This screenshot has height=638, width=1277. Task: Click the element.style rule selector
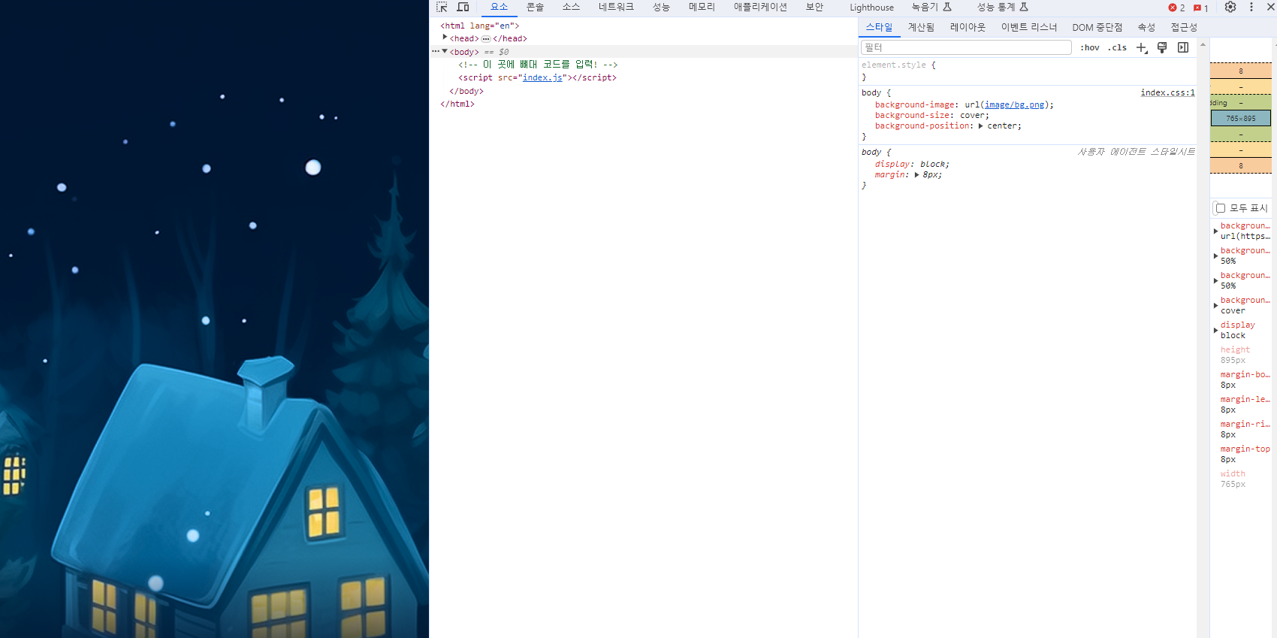point(894,65)
